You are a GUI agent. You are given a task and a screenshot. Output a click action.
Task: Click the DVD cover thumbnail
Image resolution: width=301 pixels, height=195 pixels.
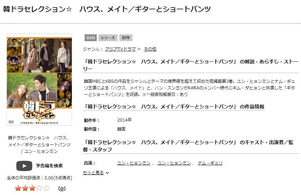pos(39,80)
